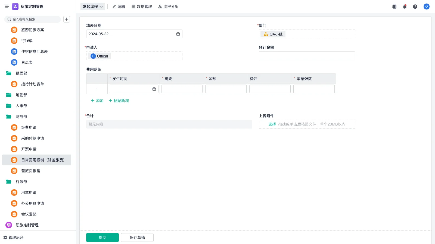Click the 旅游初步方案 form icon
The height and width of the screenshot is (244, 435).
(14, 30)
